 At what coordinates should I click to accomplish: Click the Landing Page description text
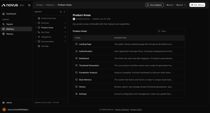144,44
